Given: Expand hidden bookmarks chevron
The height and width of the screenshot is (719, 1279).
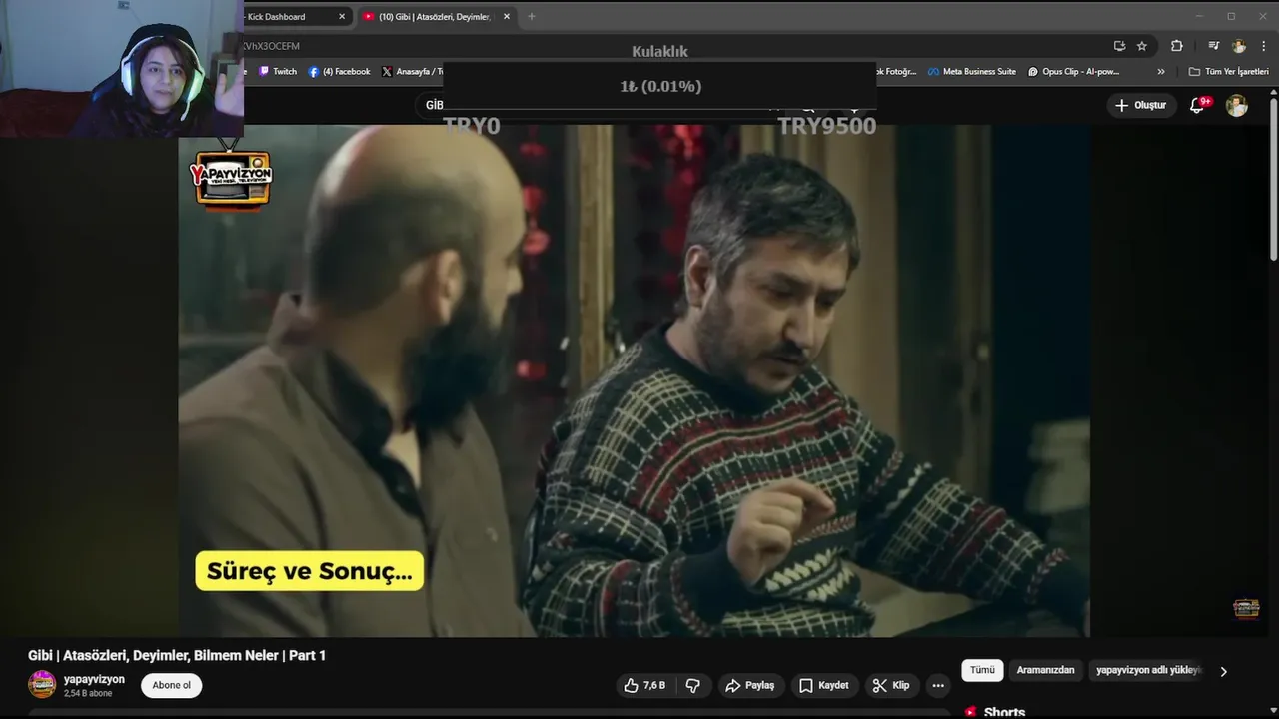Looking at the screenshot, I should (1161, 72).
